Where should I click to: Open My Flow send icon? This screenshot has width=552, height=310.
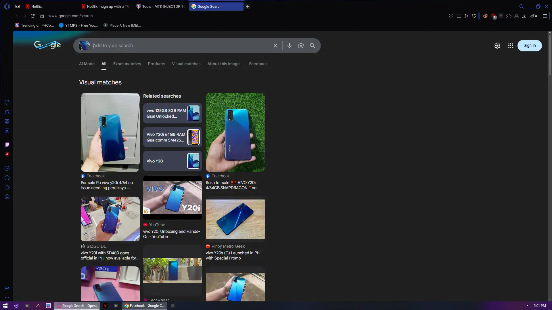pos(466,16)
